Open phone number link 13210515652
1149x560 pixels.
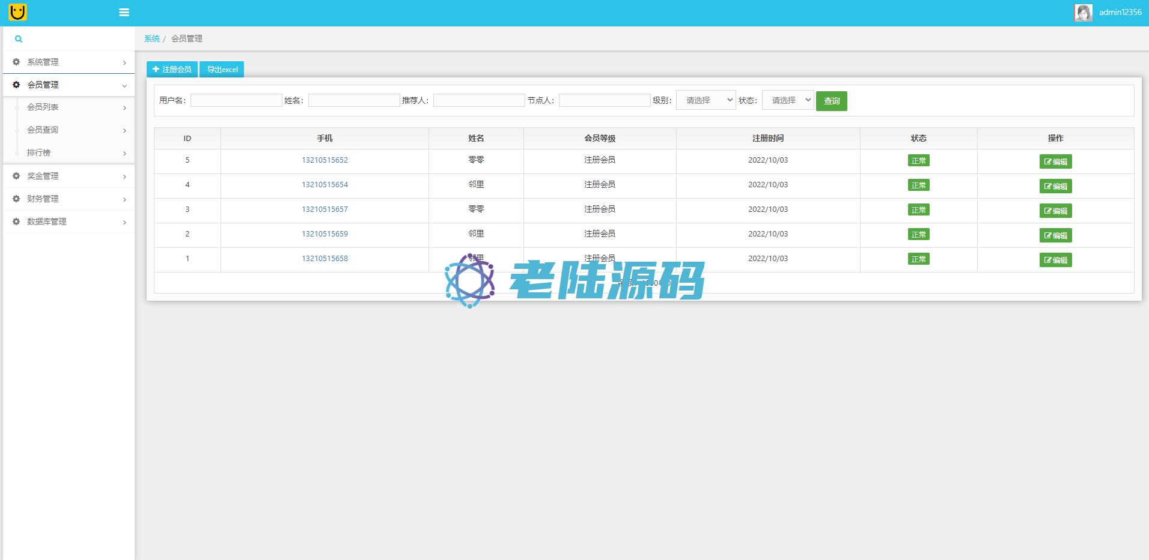[325, 160]
